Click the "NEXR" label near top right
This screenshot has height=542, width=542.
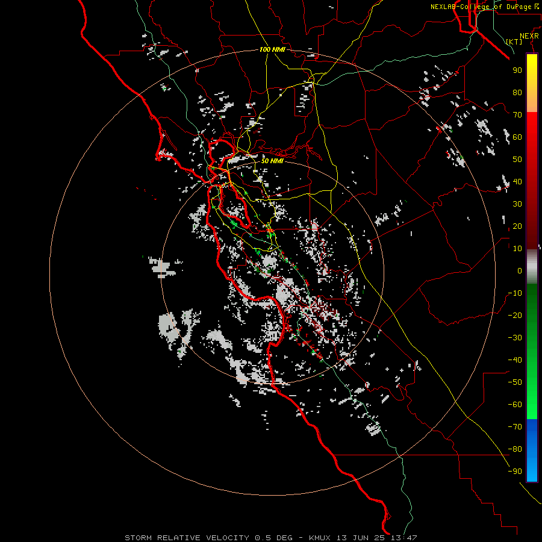pyautogui.click(x=529, y=36)
